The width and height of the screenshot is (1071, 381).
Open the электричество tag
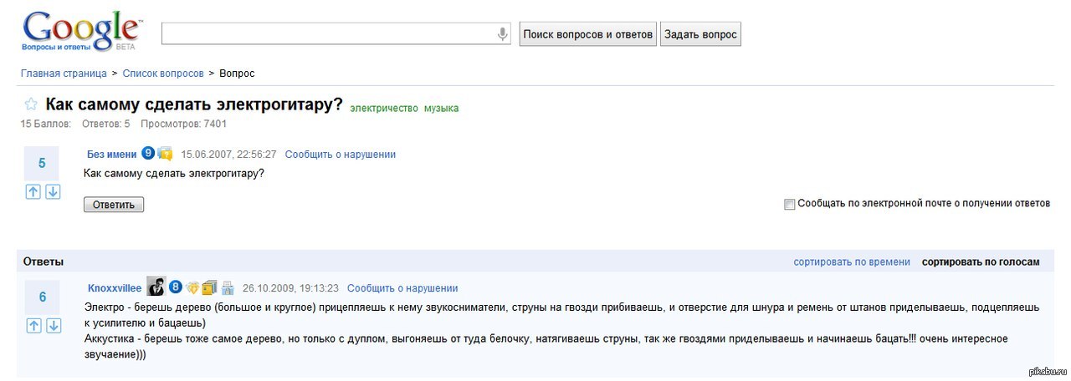coord(383,108)
